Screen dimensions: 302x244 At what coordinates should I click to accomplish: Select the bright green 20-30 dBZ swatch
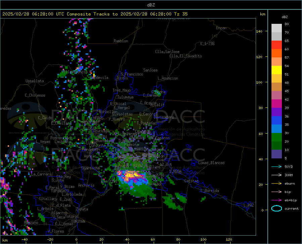(x=276, y=137)
